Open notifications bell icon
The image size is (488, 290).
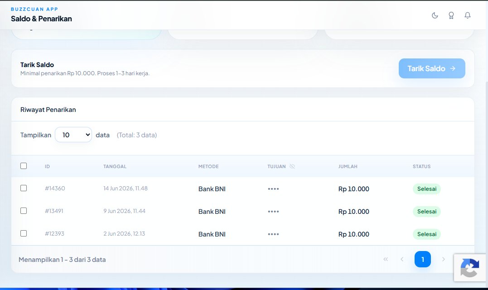click(x=468, y=15)
